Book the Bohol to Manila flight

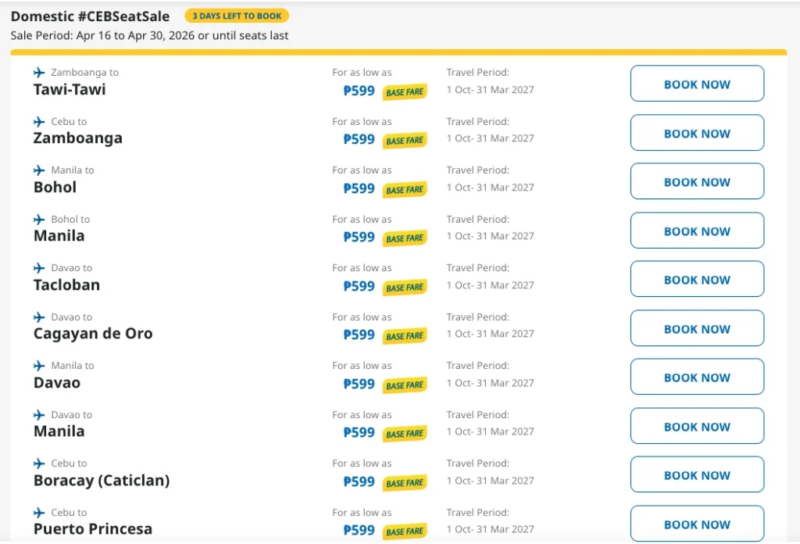(x=696, y=230)
